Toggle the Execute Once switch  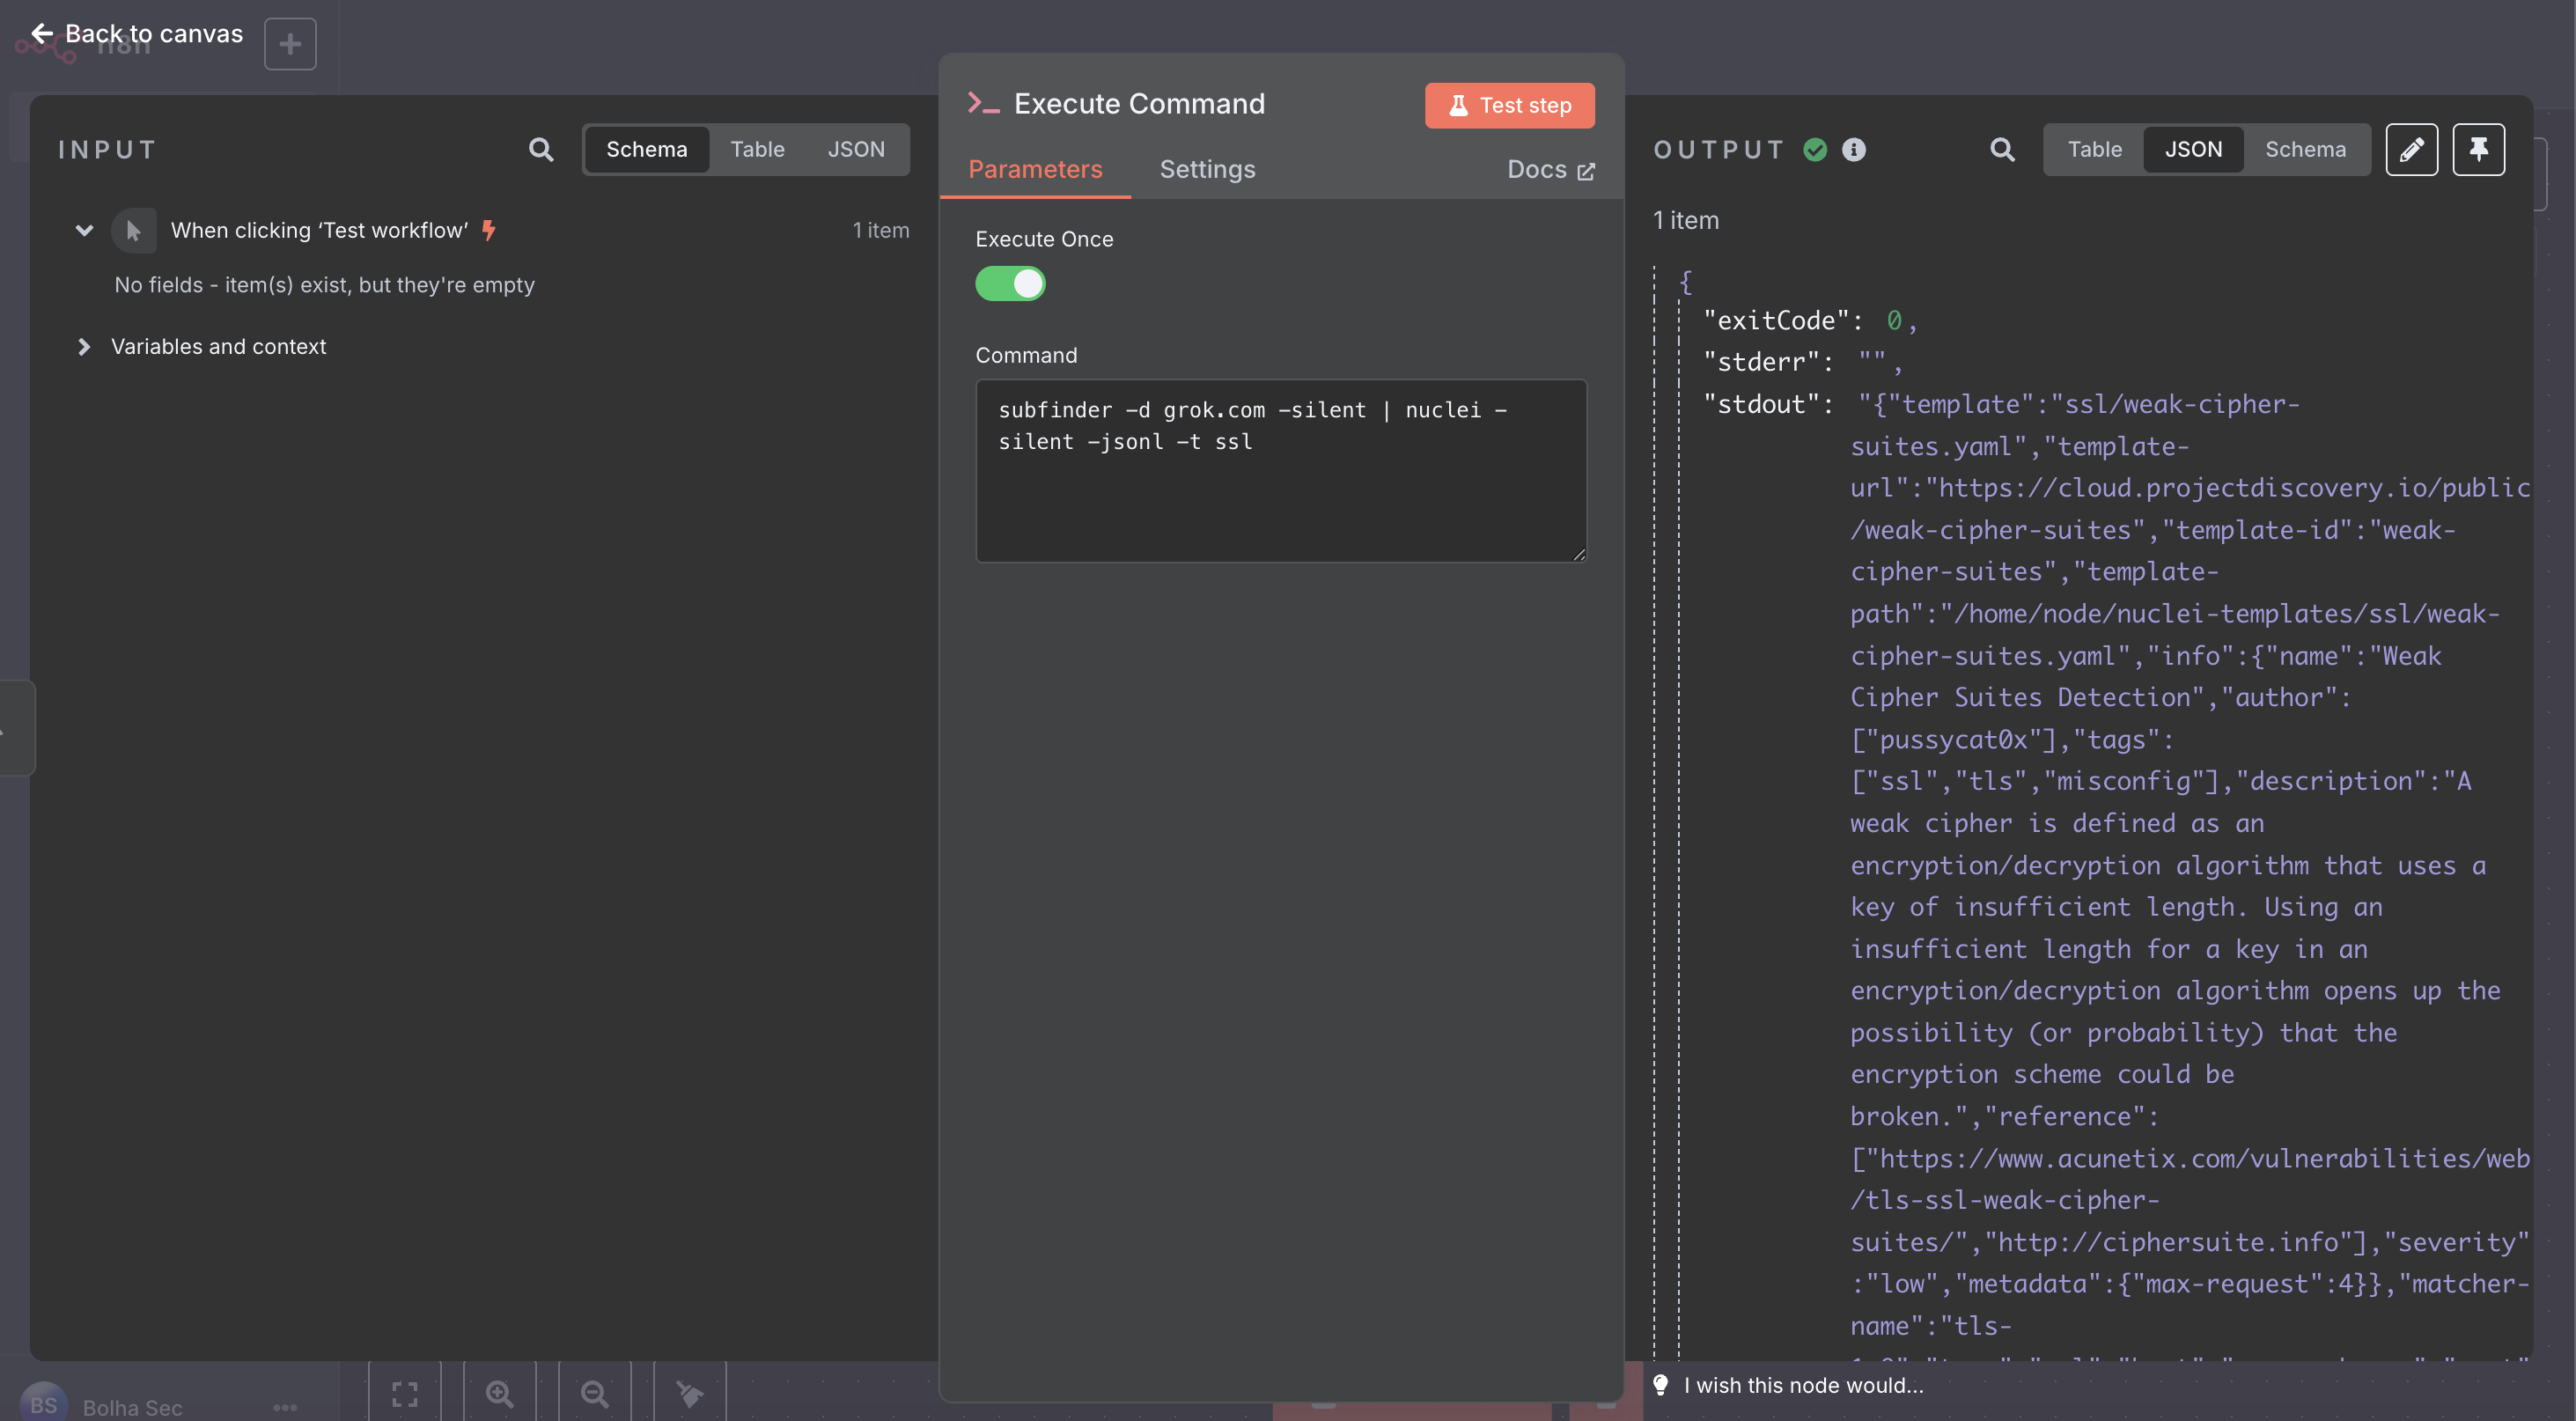[x=1010, y=284]
